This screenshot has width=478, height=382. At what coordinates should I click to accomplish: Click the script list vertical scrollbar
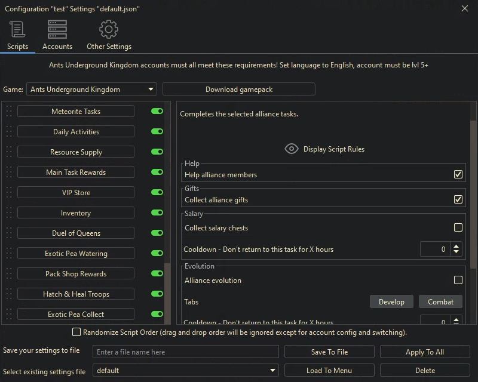(167, 293)
